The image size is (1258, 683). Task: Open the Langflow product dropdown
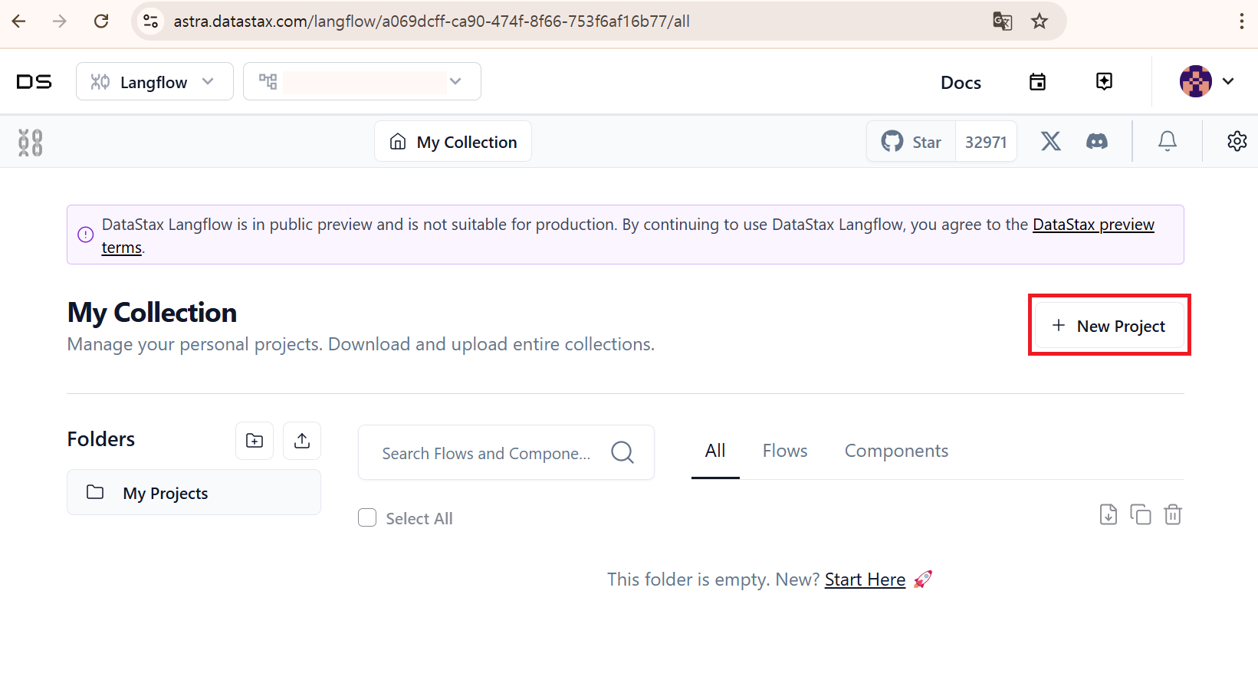pyautogui.click(x=155, y=81)
